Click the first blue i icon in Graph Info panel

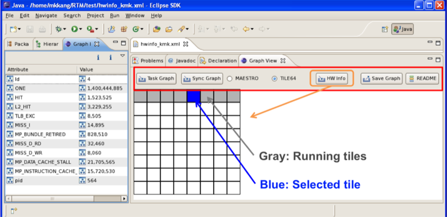click(98, 57)
